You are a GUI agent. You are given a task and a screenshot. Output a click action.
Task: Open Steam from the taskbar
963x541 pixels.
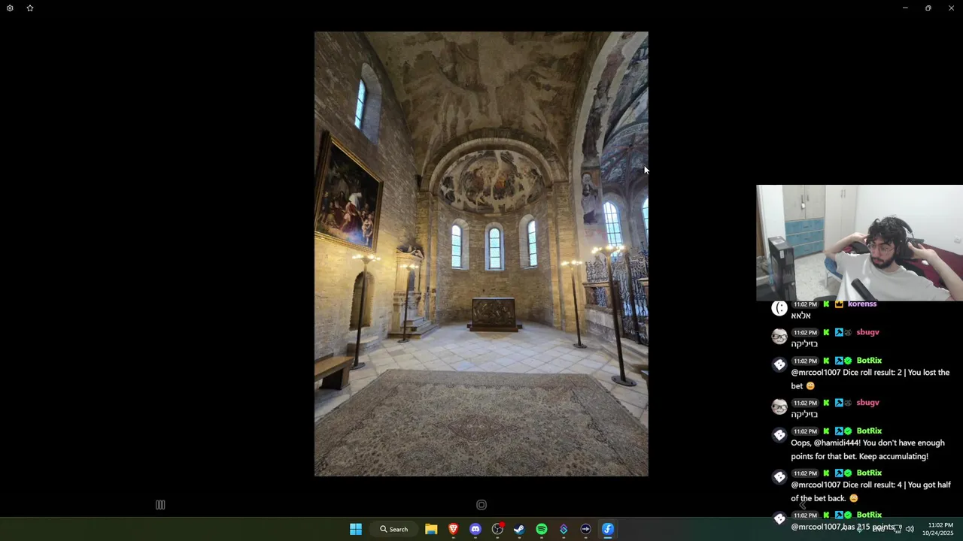(519, 529)
